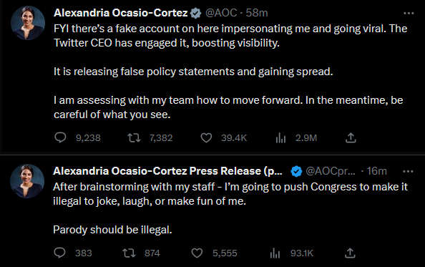The height and width of the screenshot is (267, 425).
Task: Share the @AOC tweet via share icon
Action: (x=351, y=137)
